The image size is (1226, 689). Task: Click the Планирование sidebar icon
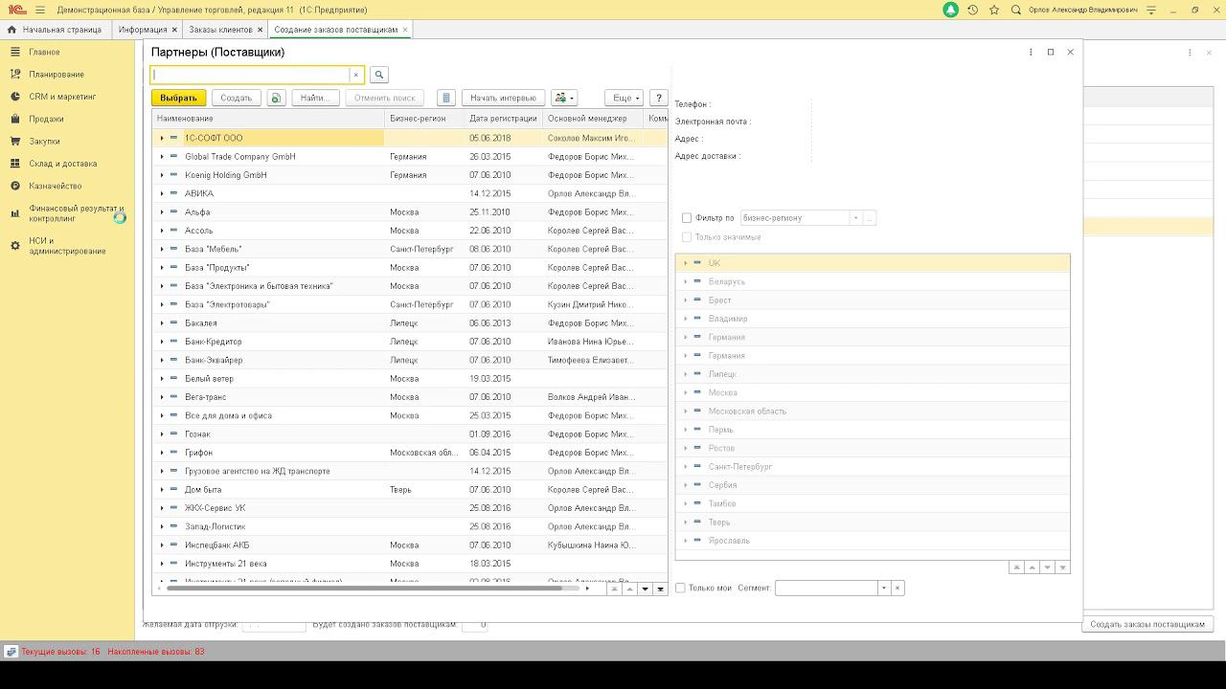pos(15,74)
